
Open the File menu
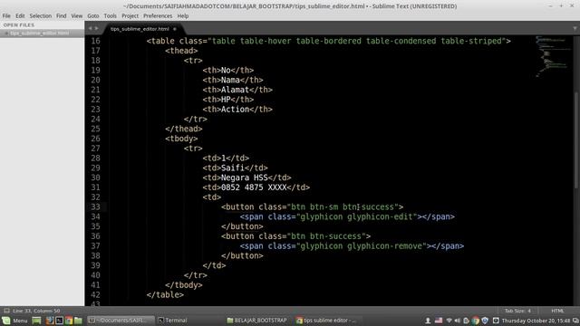[x=6, y=16]
